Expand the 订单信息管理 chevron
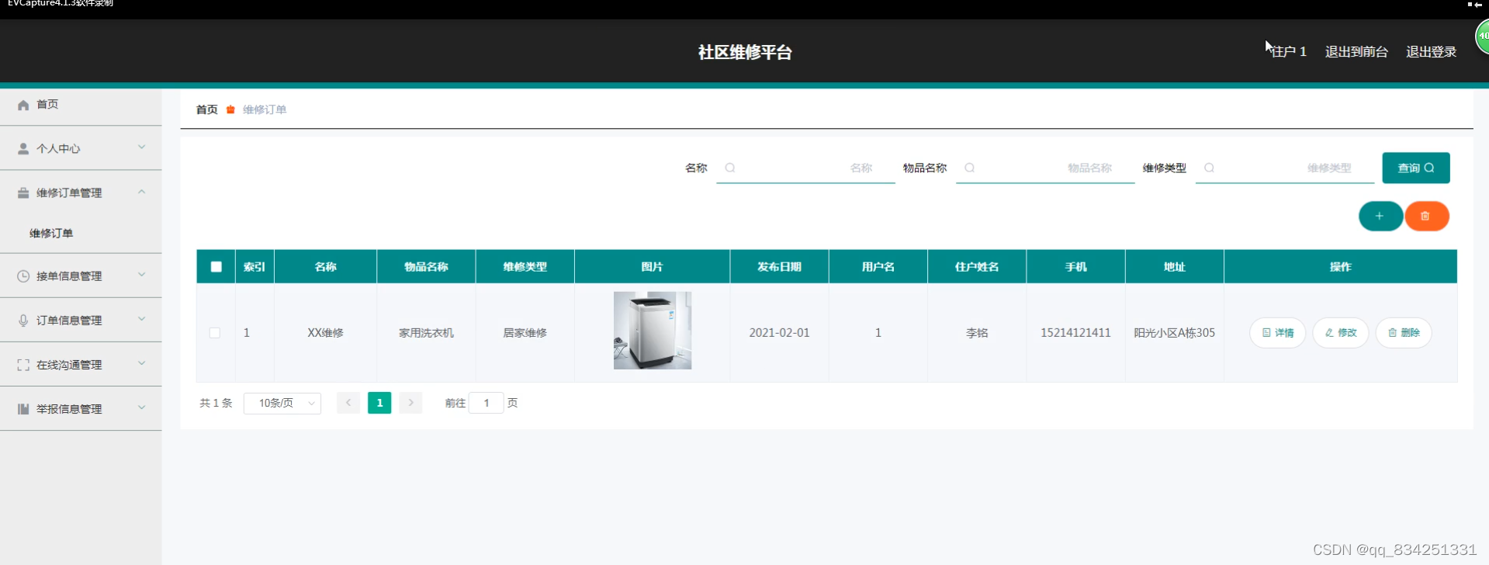This screenshot has width=1489, height=565. point(141,319)
